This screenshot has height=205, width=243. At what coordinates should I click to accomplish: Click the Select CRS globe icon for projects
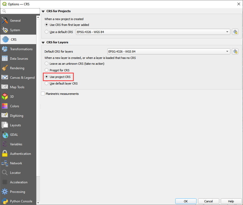[x=235, y=32]
